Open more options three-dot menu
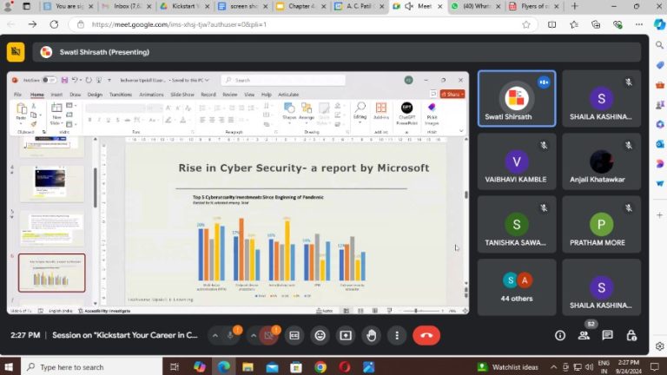Image resolution: width=667 pixels, height=375 pixels. pos(397,335)
